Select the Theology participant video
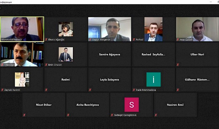This screenshot has width=219, height=129. [x=22, y=54]
